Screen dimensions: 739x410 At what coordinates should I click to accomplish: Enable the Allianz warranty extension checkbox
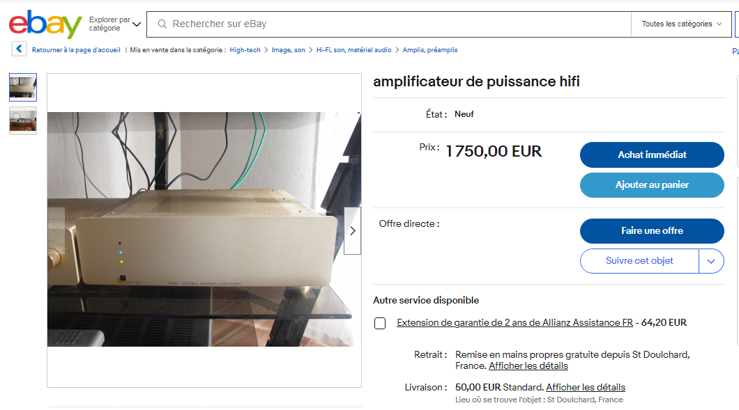380,323
